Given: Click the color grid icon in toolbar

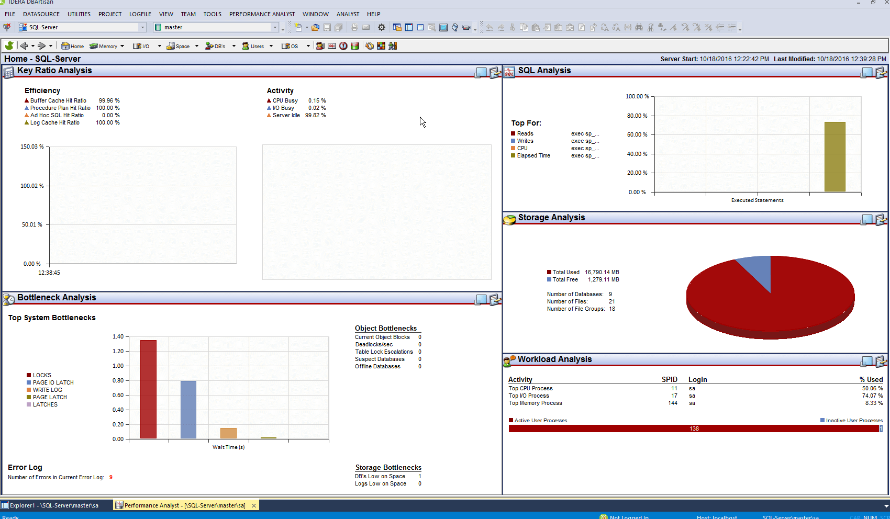Looking at the screenshot, I should [381, 46].
